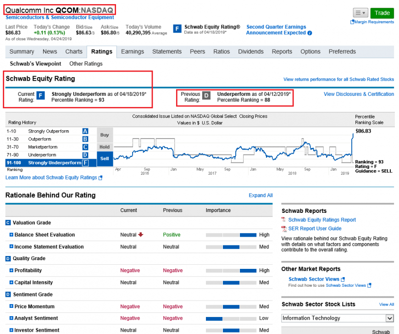Click the gray D previous rating badge
399x334 pixels.
pos(206,95)
